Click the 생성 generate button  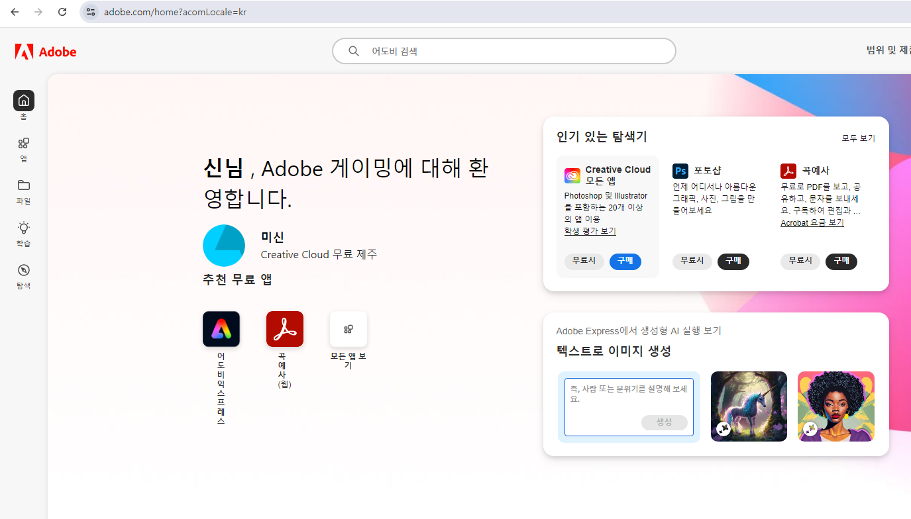pyautogui.click(x=664, y=422)
